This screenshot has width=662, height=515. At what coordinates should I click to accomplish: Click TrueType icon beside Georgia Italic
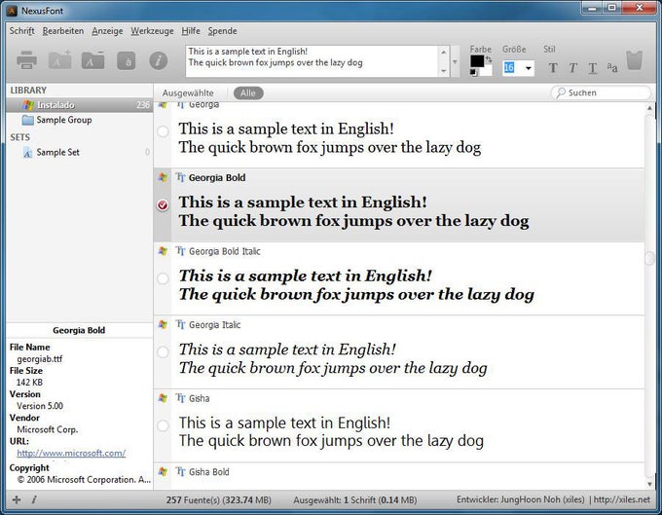coord(180,324)
